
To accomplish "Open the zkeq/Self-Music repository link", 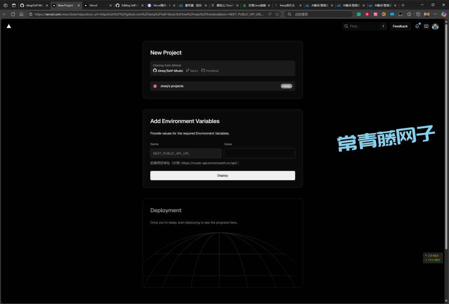I will (170, 71).
